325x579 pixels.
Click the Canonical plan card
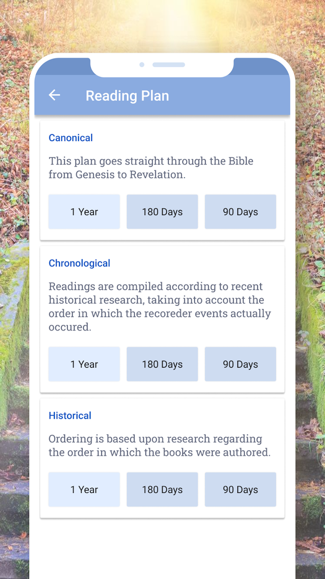[162, 181]
